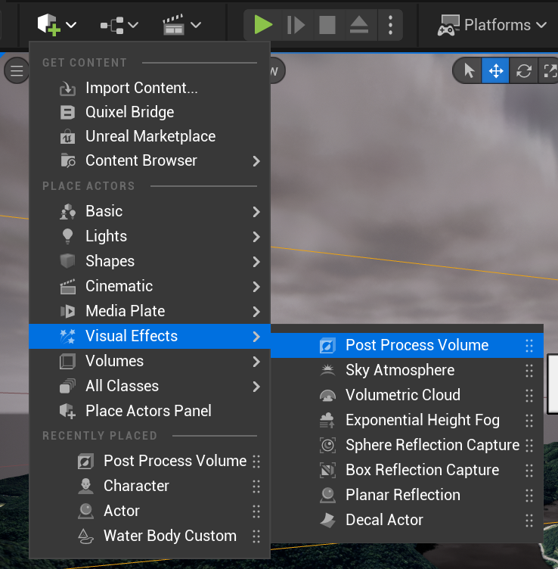Image resolution: width=558 pixels, height=569 pixels.
Task: Open the Cinematic submenu
Action: pyautogui.click(x=150, y=286)
